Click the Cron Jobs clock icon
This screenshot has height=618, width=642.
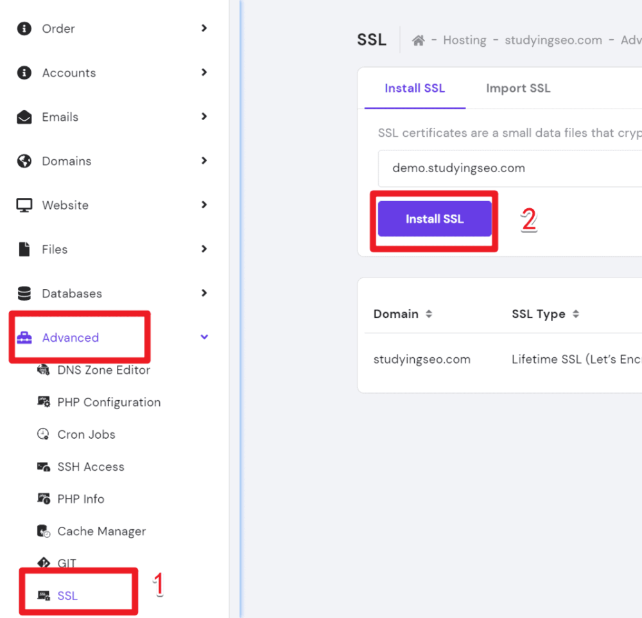pyautogui.click(x=44, y=434)
